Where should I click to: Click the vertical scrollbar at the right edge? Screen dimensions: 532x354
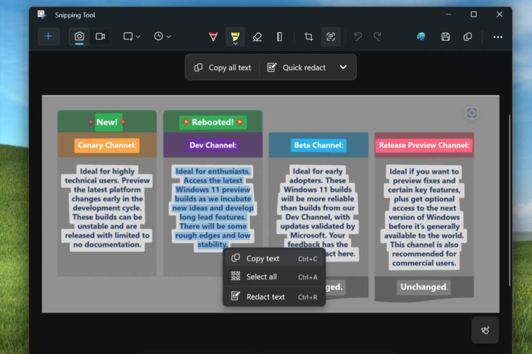pyautogui.click(x=509, y=200)
